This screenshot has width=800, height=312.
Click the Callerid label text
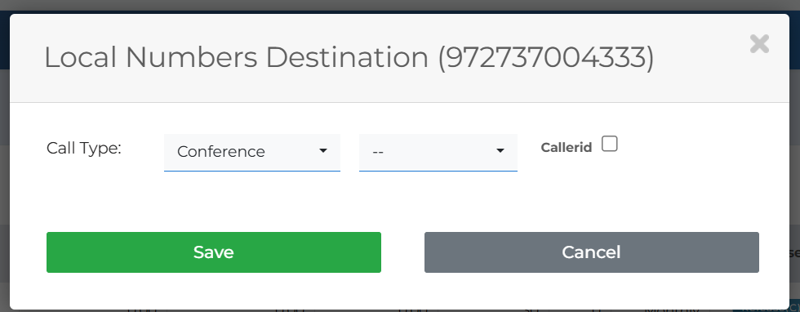click(567, 148)
